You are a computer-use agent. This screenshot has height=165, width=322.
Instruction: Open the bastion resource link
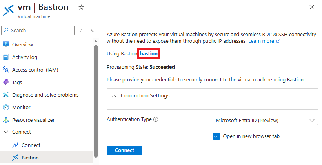pyautogui.click(x=149, y=53)
